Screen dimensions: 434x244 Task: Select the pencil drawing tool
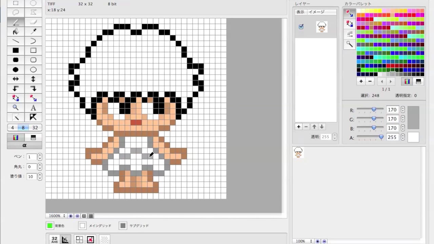pos(16,22)
